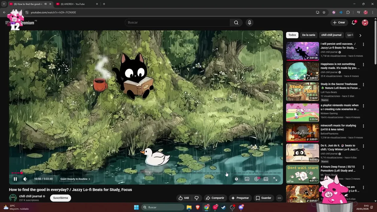Show more filter chips with right arrow

coord(360,35)
